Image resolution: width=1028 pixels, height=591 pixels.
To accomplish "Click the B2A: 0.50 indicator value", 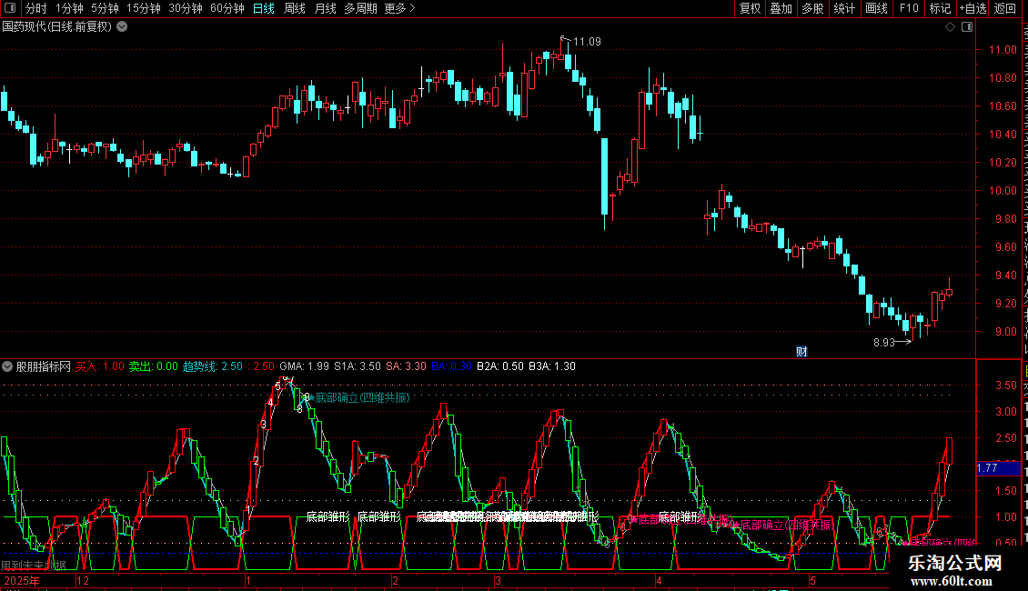I will [x=499, y=366].
